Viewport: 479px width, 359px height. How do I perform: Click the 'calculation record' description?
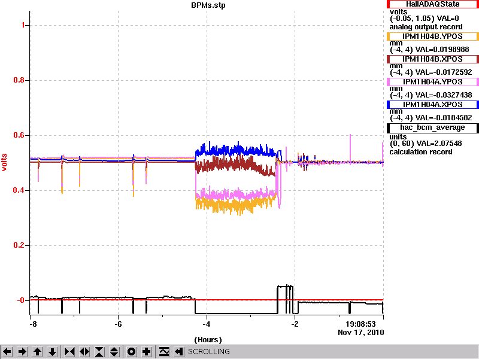click(x=421, y=152)
